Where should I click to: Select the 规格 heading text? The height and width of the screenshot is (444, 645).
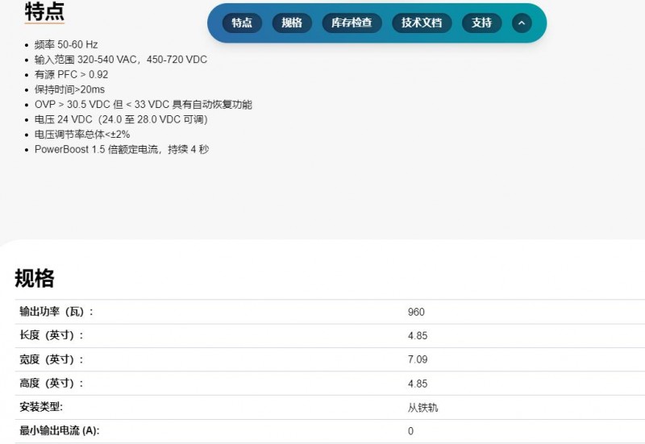tap(35, 278)
